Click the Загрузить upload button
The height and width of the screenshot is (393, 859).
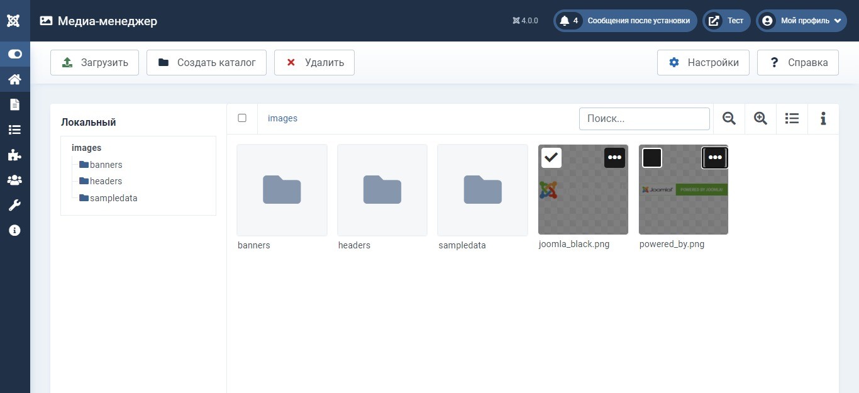[94, 62]
